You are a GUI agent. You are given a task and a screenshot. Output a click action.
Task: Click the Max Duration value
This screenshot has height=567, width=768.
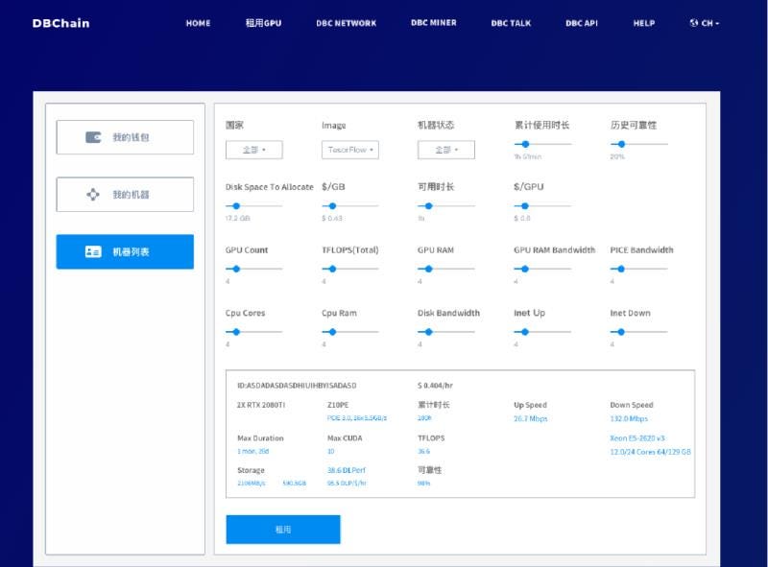coord(253,451)
